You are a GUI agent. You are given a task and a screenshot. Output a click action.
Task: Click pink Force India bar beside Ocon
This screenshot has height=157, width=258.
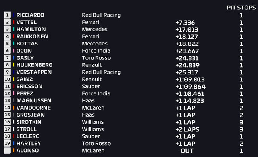pyautogui.click(x=13, y=51)
